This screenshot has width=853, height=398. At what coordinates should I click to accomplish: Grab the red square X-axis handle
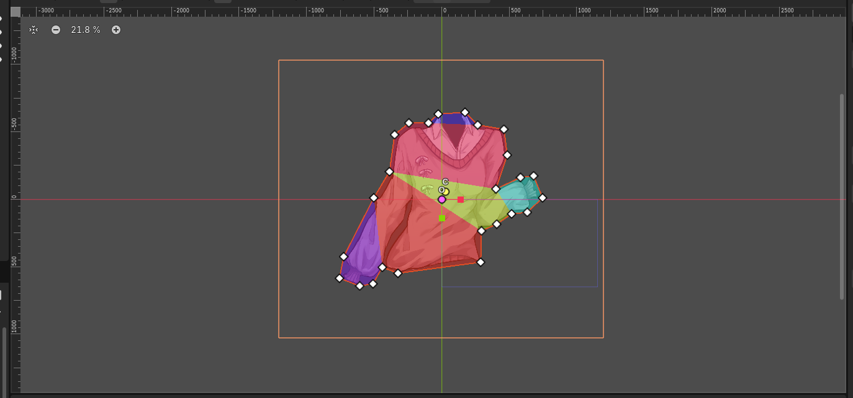click(461, 200)
